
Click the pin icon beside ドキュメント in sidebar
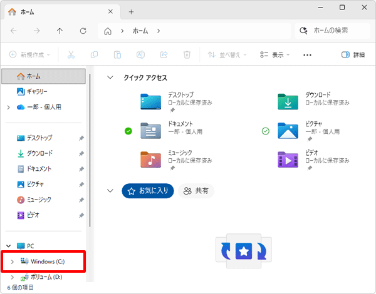click(x=81, y=169)
